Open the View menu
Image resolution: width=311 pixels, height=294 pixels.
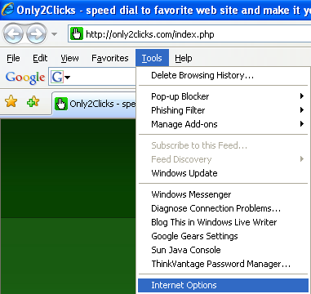pyautogui.click(x=69, y=58)
